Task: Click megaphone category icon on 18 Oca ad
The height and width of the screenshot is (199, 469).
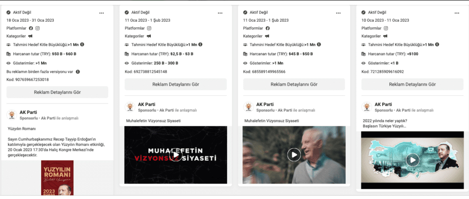Action: coord(31,36)
